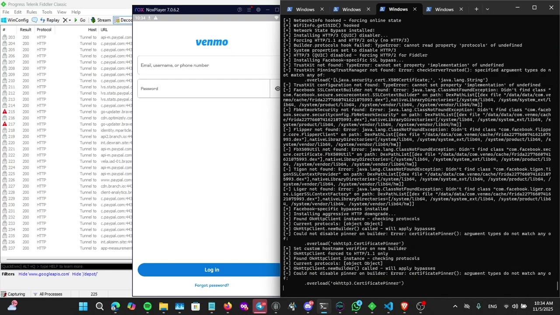The height and width of the screenshot is (315, 560).
Task: Toggle password visibility eye icon
Action: point(277,88)
